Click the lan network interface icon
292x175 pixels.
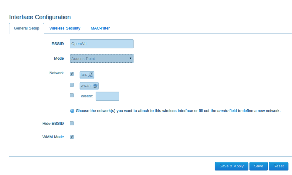[x=91, y=75]
